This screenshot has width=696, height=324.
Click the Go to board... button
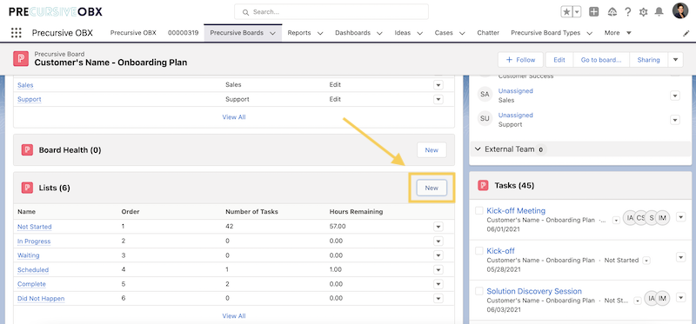601,60
